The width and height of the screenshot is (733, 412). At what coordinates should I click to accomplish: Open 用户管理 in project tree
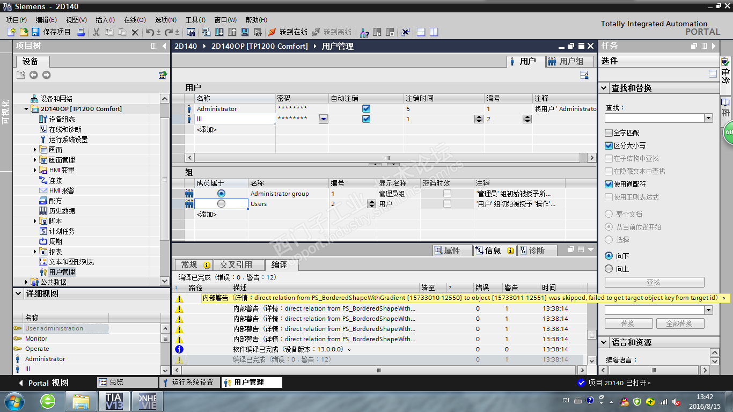tap(62, 272)
